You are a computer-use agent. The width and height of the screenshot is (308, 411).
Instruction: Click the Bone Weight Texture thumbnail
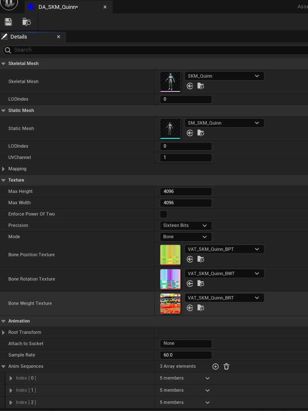tap(170, 303)
